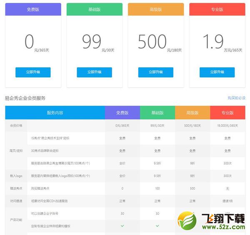
Task: Select the red 专业版 card header
Action: click(x=217, y=9)
